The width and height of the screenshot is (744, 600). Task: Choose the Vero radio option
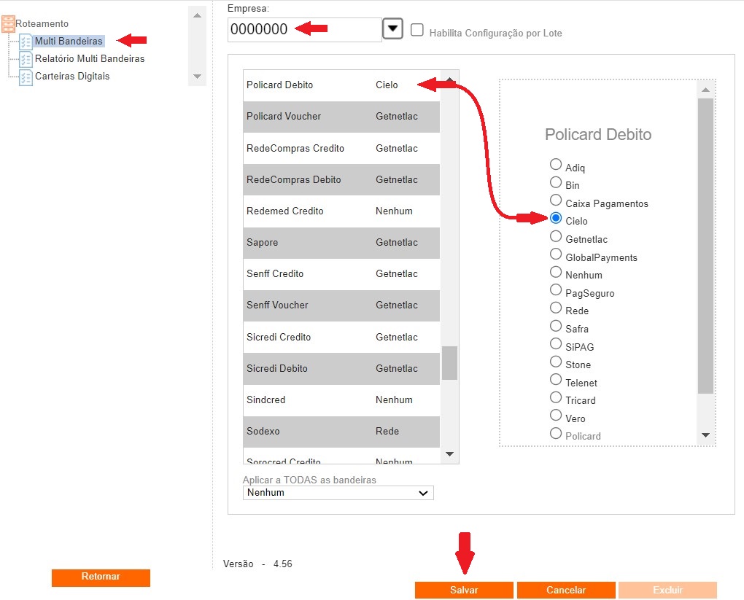coord(556,415)
